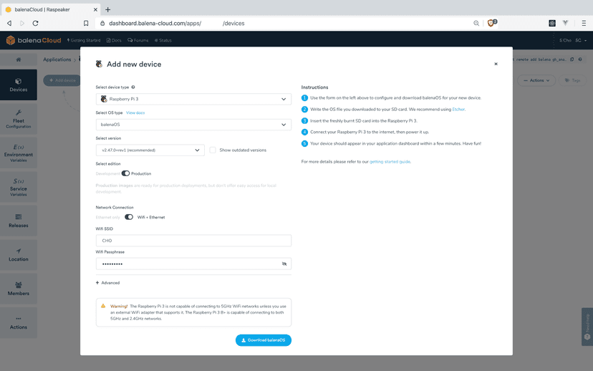Reveal Wifi passphrase with eye icon
Screen dimensions: 593x371
[x=284, y=264]
